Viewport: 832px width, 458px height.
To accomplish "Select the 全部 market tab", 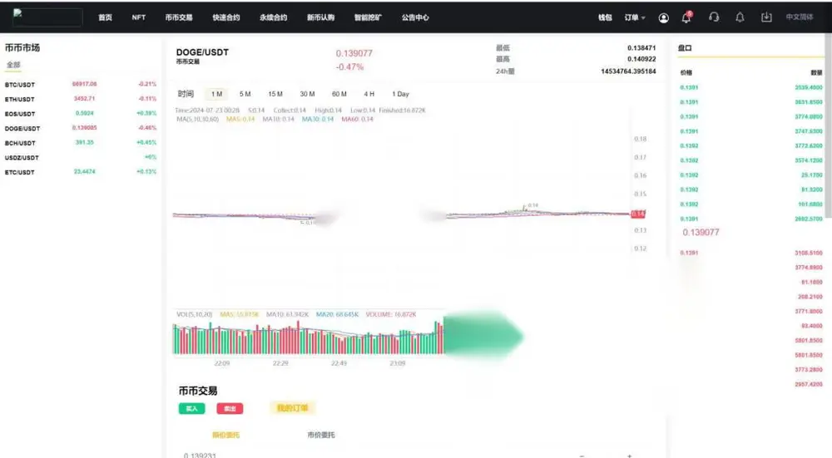I will click(x=13, y=65).
